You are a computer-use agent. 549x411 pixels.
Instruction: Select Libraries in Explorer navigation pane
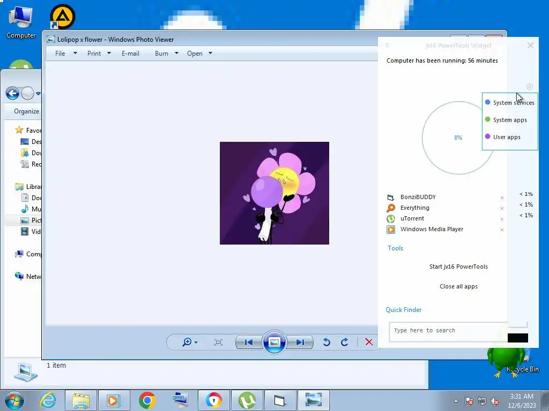(28, 187)
